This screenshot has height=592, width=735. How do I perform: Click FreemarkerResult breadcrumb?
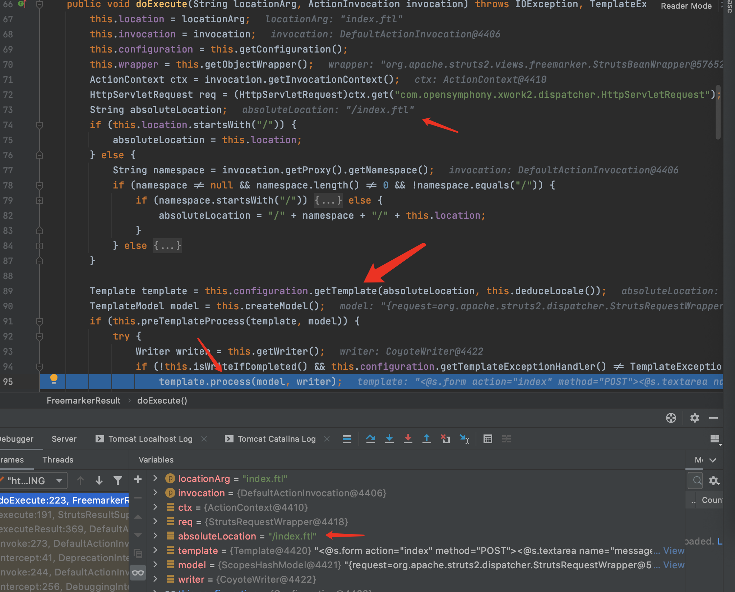pyautogui.click(x=83, y=401)
